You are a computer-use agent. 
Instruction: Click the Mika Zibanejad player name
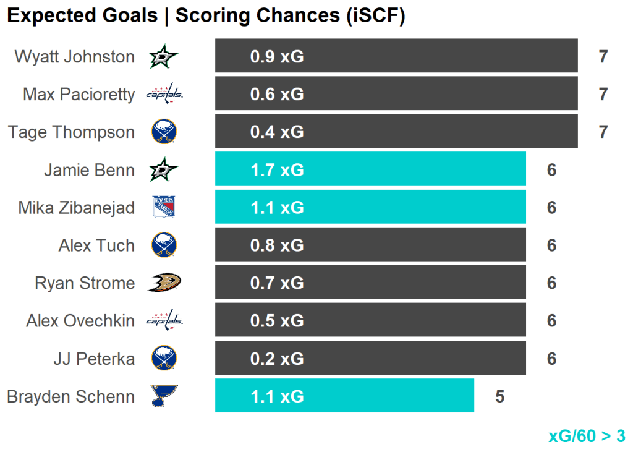pos(76,208)
